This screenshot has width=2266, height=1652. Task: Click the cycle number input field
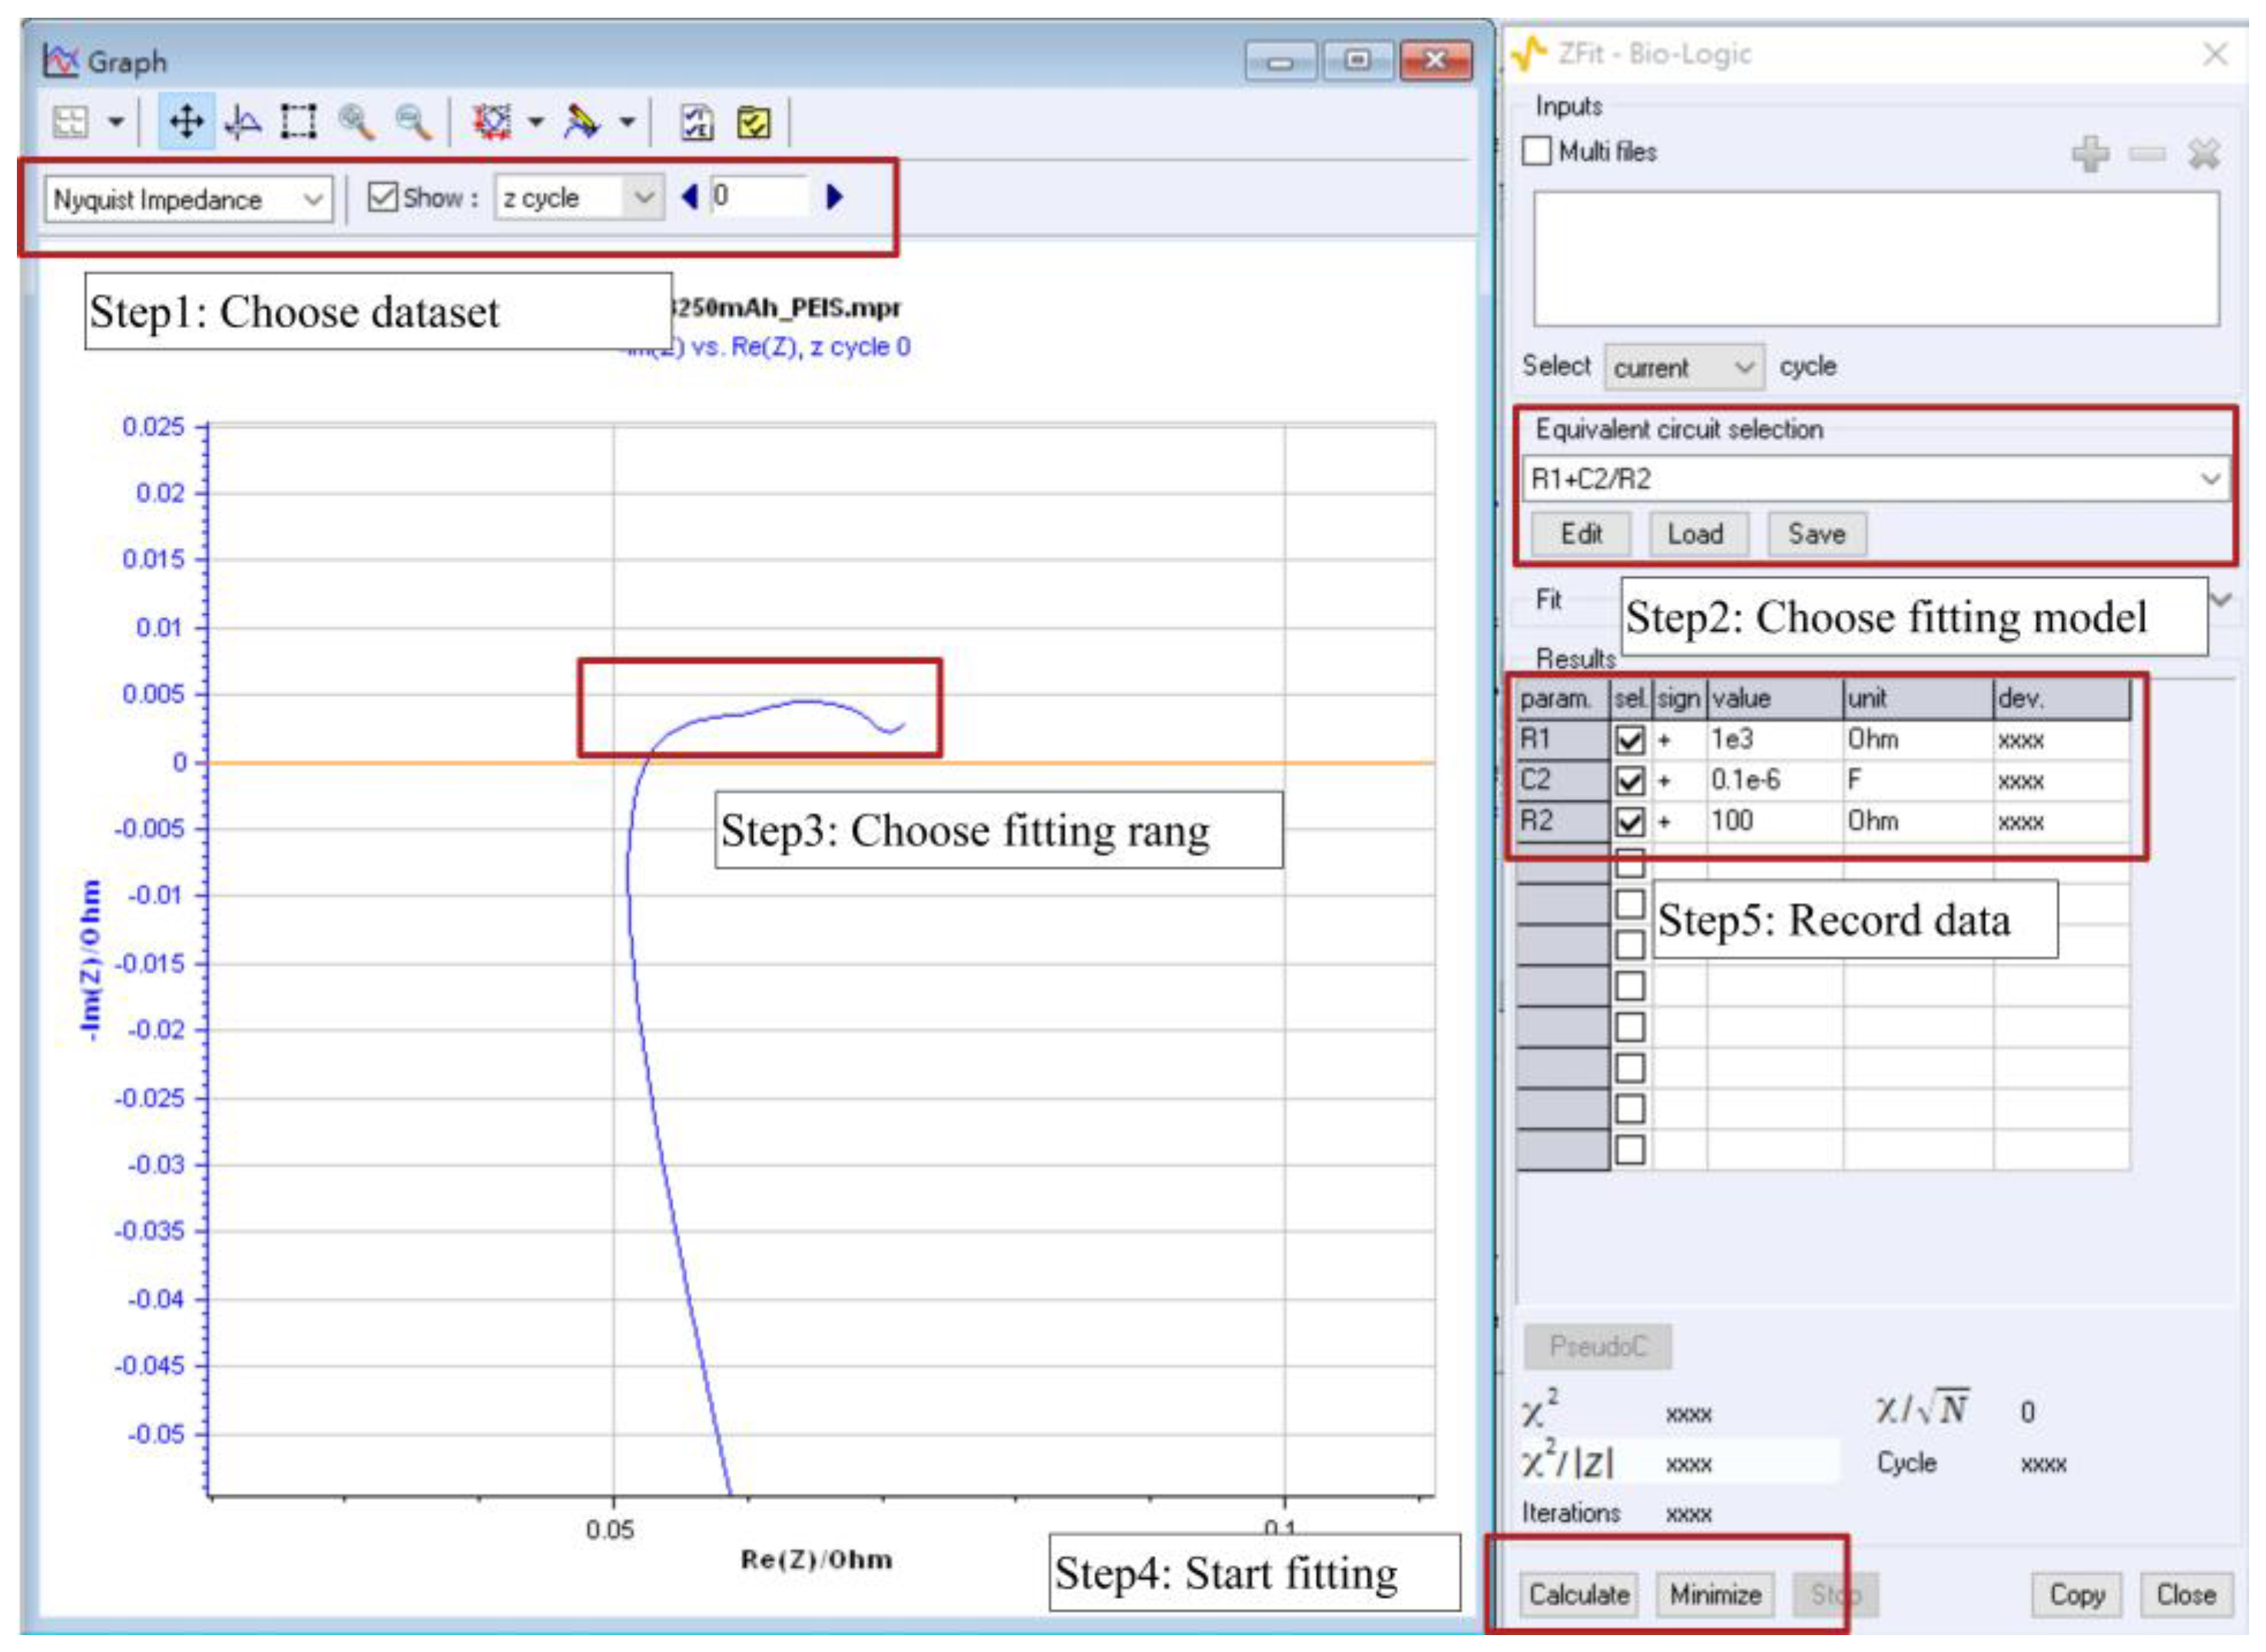coord(757,196)
